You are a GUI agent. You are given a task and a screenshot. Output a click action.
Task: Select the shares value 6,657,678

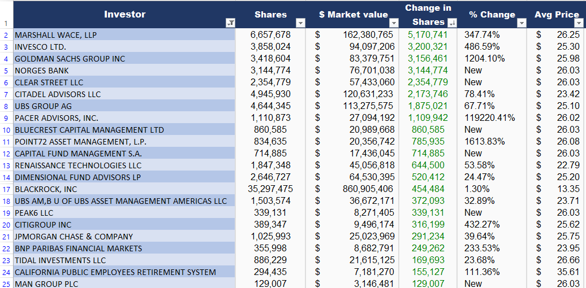tap(270, 35)
